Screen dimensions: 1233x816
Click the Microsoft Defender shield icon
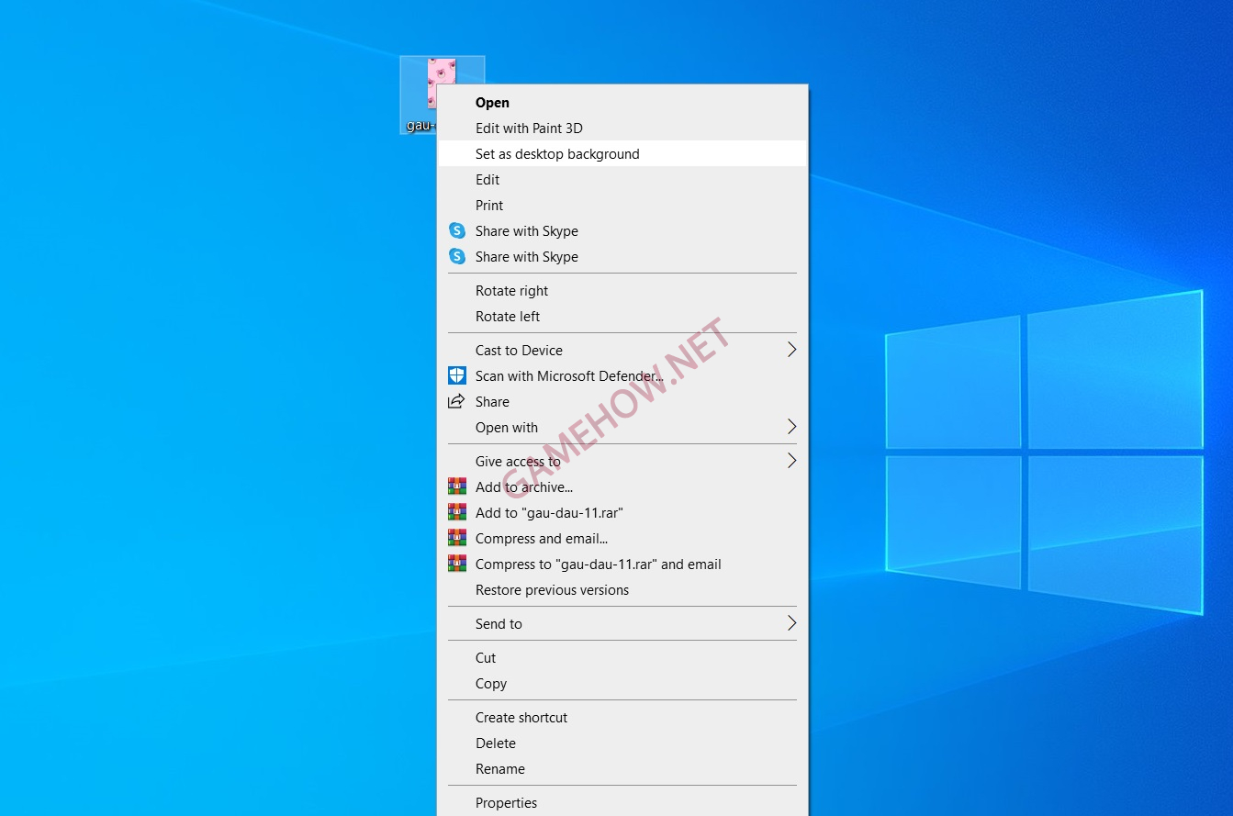click(456, 375)
